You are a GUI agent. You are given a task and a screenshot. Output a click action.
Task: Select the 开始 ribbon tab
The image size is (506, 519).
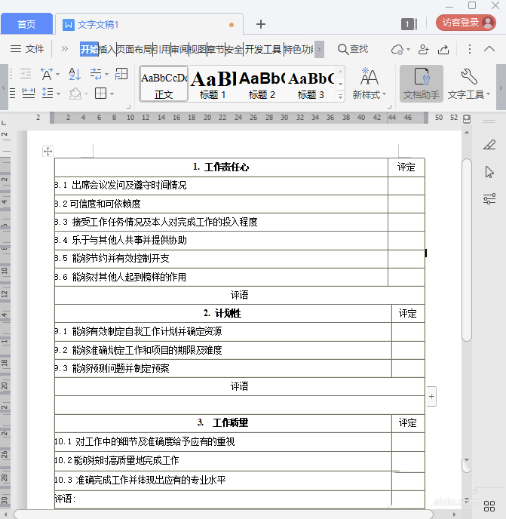(89, 49)
